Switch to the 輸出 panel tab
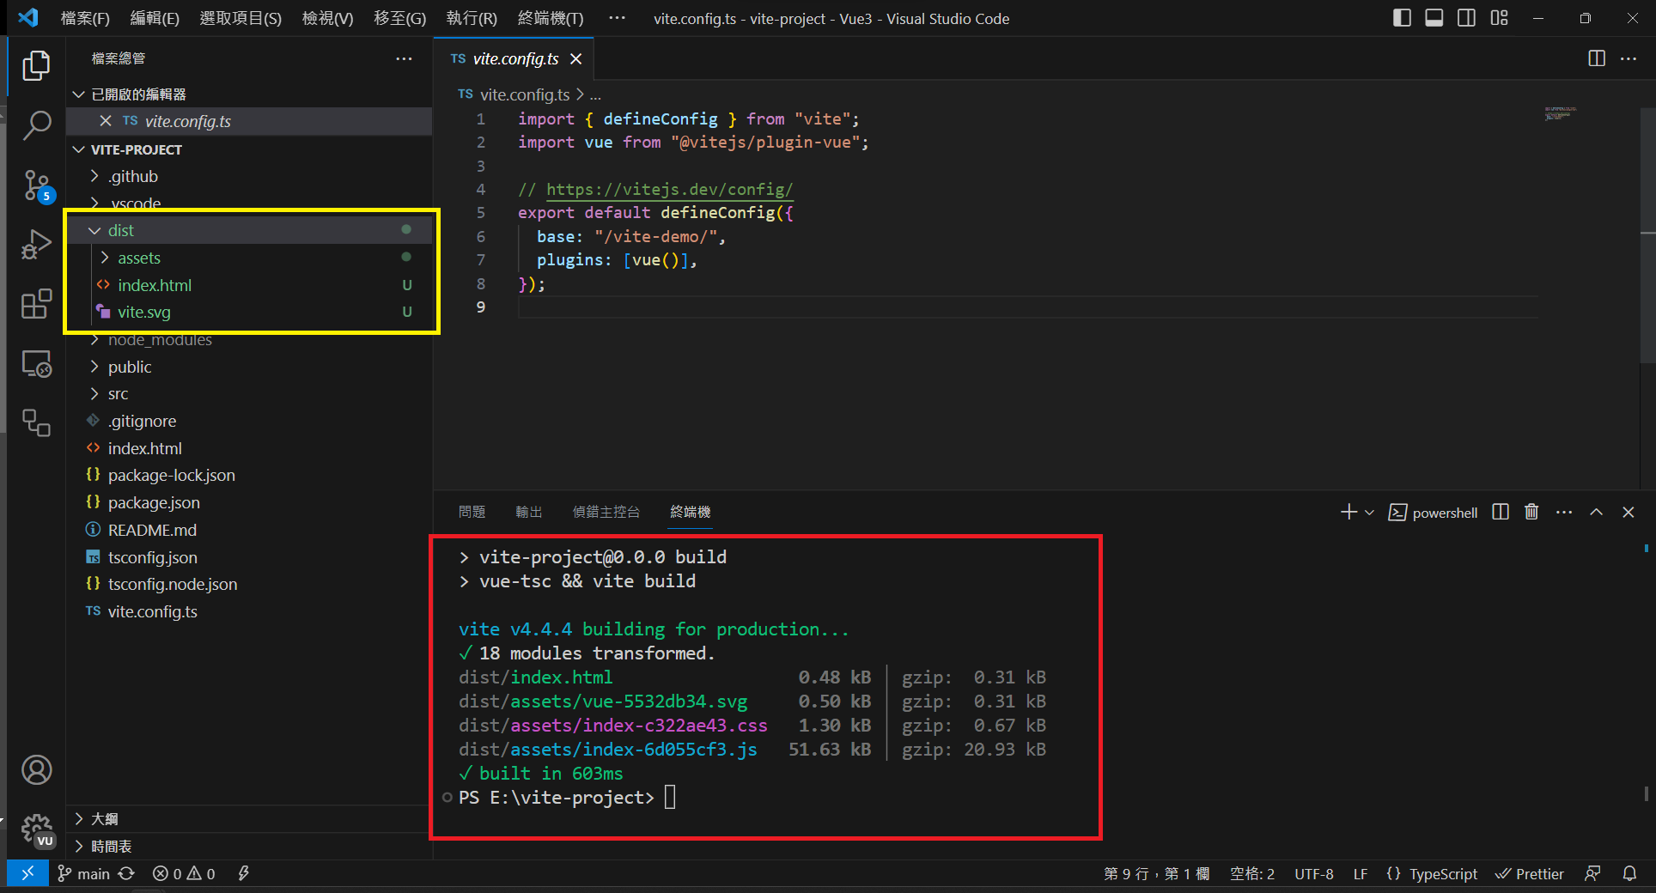1656x893 pixels. pos(529,512)
